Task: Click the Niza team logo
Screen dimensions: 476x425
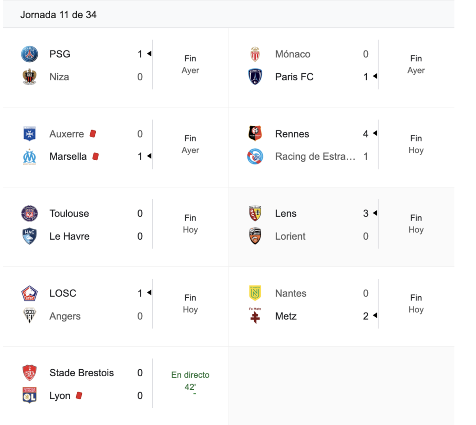Action: click(29, 77)
